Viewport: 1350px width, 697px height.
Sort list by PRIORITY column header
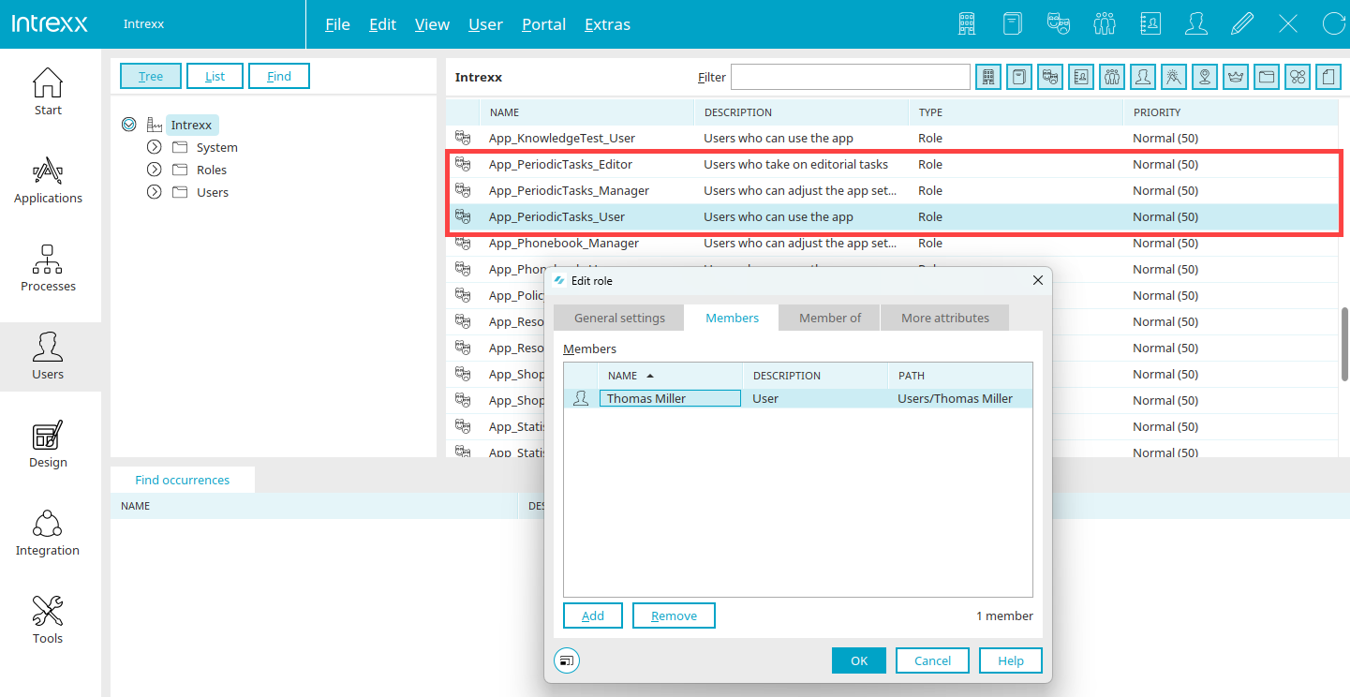(x=1231, y=112)
